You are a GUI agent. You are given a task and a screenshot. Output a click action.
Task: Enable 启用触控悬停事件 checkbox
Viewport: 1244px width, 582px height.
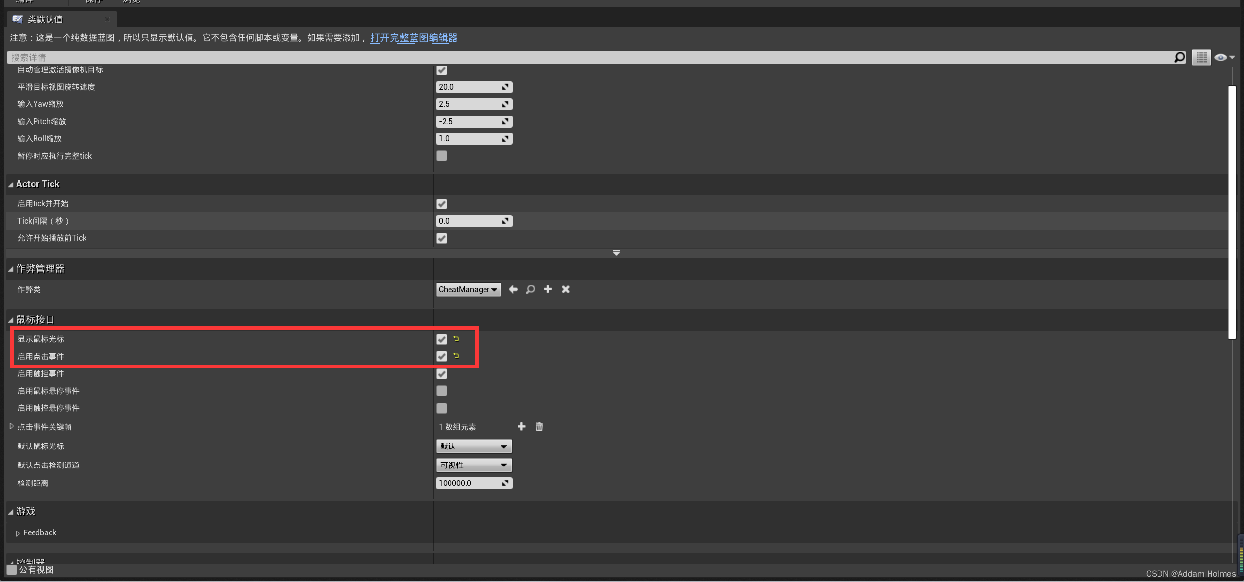[442, 408]
